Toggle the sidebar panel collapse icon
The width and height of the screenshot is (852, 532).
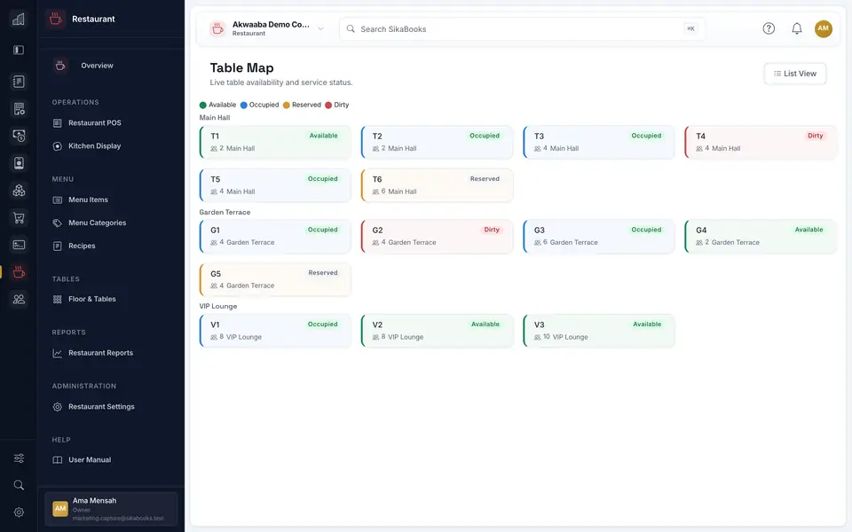pyautogui.click(x=19, y=50)
